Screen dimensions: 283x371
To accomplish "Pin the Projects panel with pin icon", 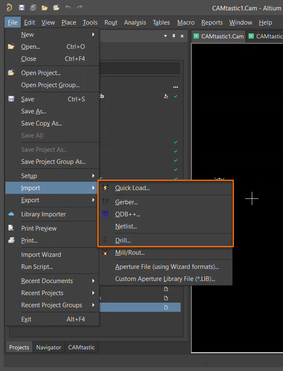I will [174, 36].
